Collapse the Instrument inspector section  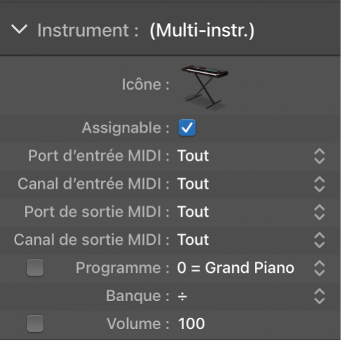pyautogui.click(x=19, y=30)
